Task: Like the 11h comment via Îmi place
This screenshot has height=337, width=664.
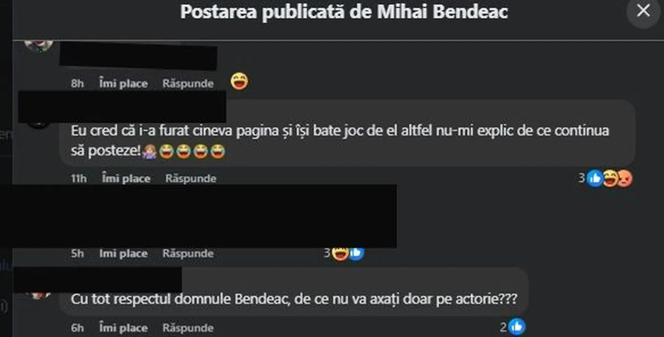Action: 126,179
